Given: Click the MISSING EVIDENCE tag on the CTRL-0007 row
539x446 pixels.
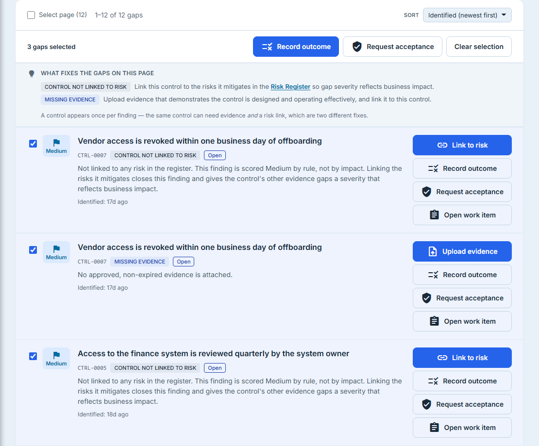Looking at the screenshot, I should click(139, 262).
